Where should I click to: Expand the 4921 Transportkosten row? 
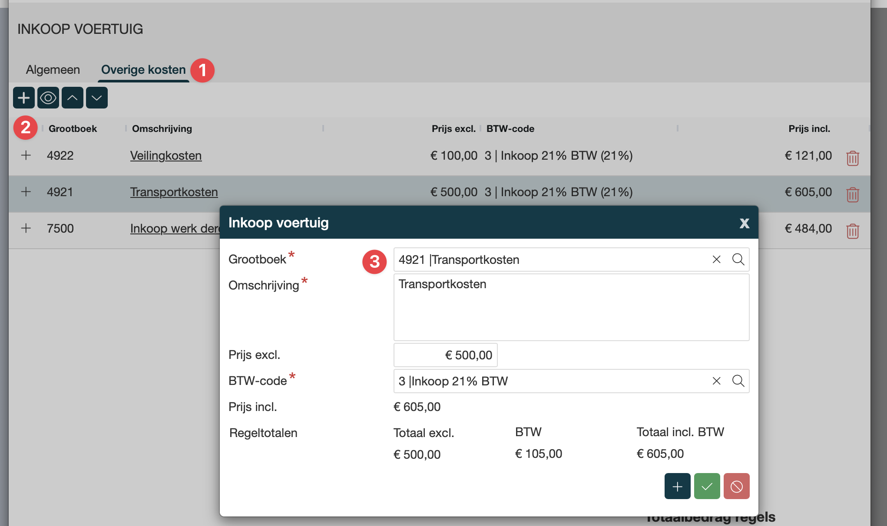[x=26, y=192]
